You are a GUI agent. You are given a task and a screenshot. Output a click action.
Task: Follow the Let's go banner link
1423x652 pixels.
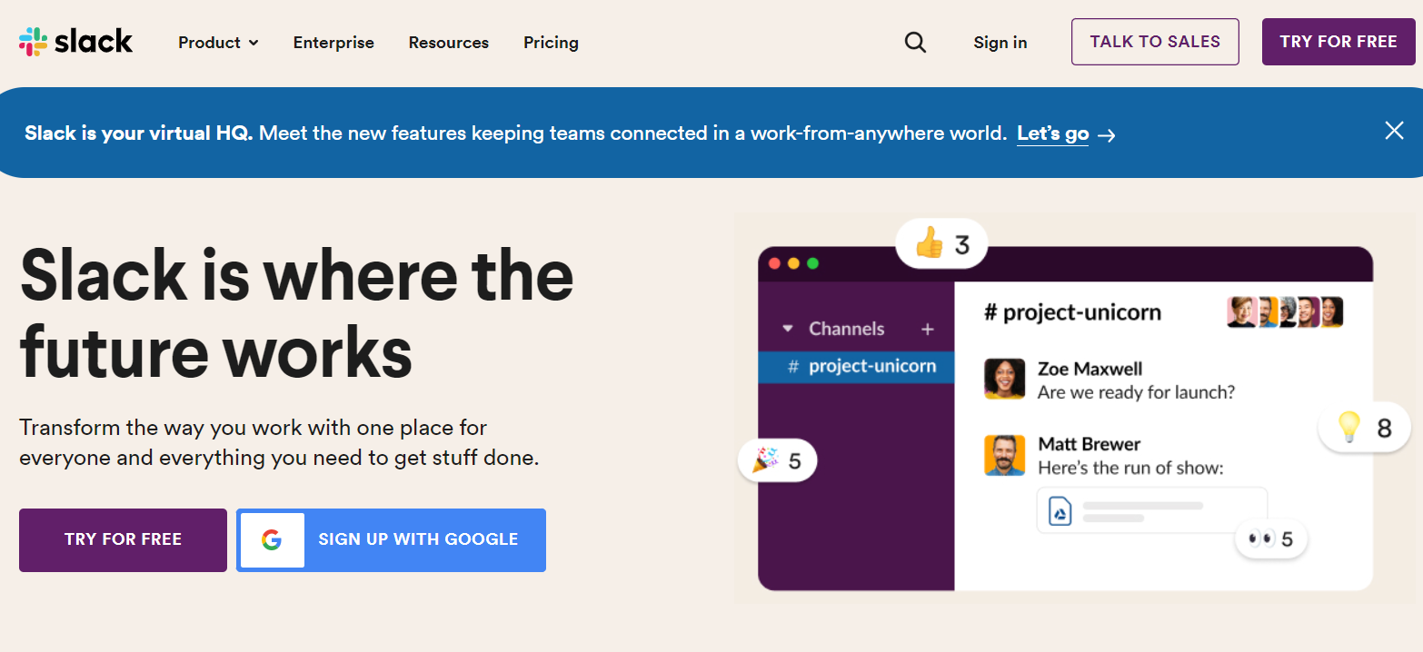[1052, 133]
